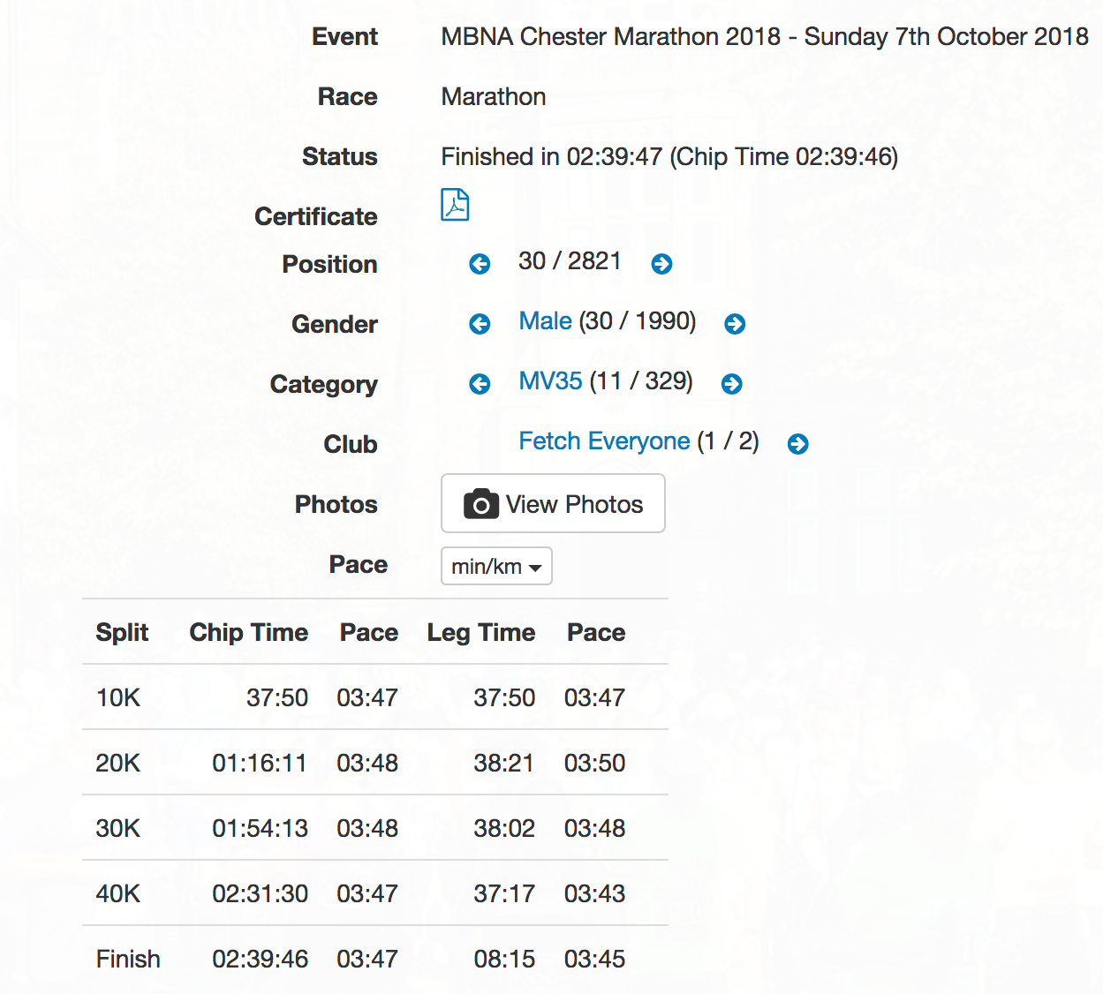Open the PDF certificate icon

455,205
